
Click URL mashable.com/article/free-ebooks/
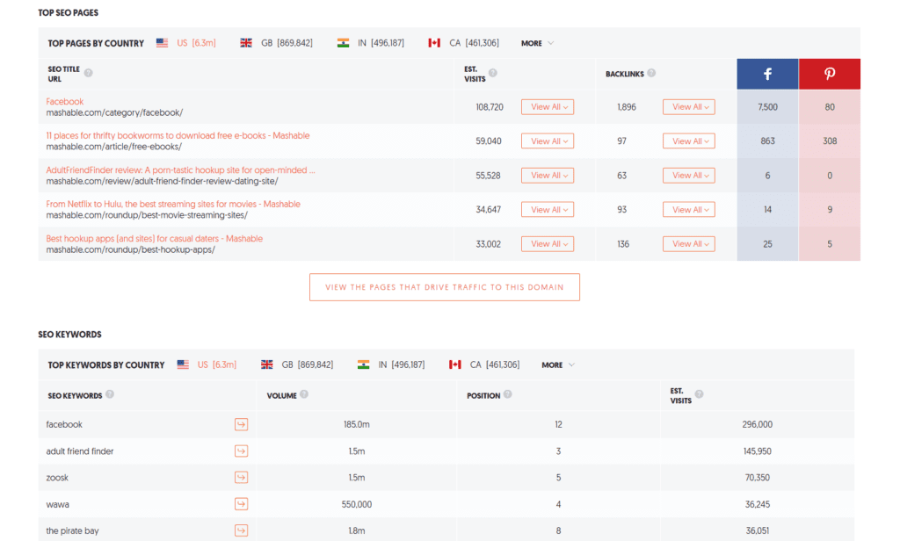(x=113, y=147)
